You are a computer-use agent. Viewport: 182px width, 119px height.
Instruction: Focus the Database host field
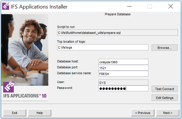click(x=123, y=62)
